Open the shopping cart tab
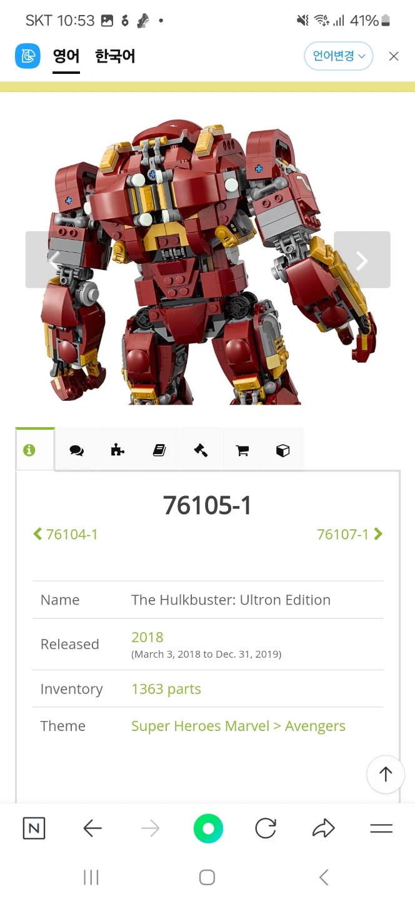The height and width of the screenshot is (902, 415). (x=242, y=450)
